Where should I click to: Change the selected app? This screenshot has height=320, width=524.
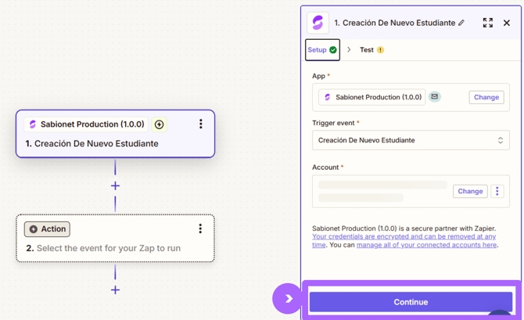486,97
